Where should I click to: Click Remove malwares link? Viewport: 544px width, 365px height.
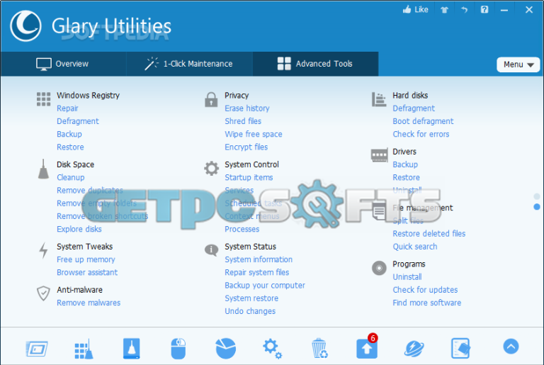(89, 303)
